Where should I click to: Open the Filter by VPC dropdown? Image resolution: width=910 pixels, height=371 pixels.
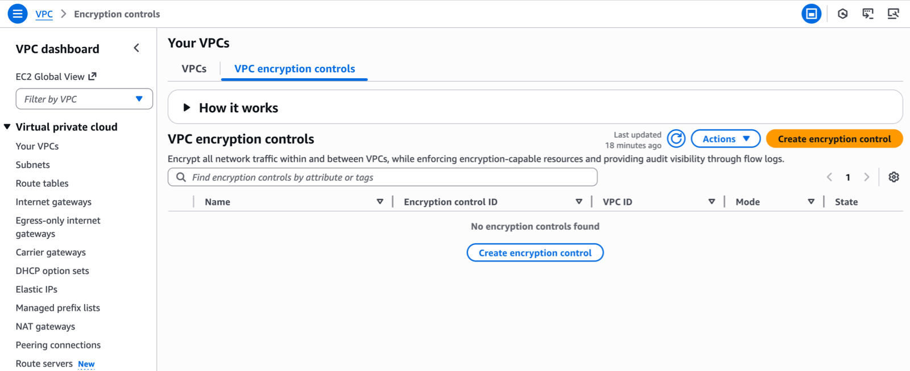tap(84, 99)
